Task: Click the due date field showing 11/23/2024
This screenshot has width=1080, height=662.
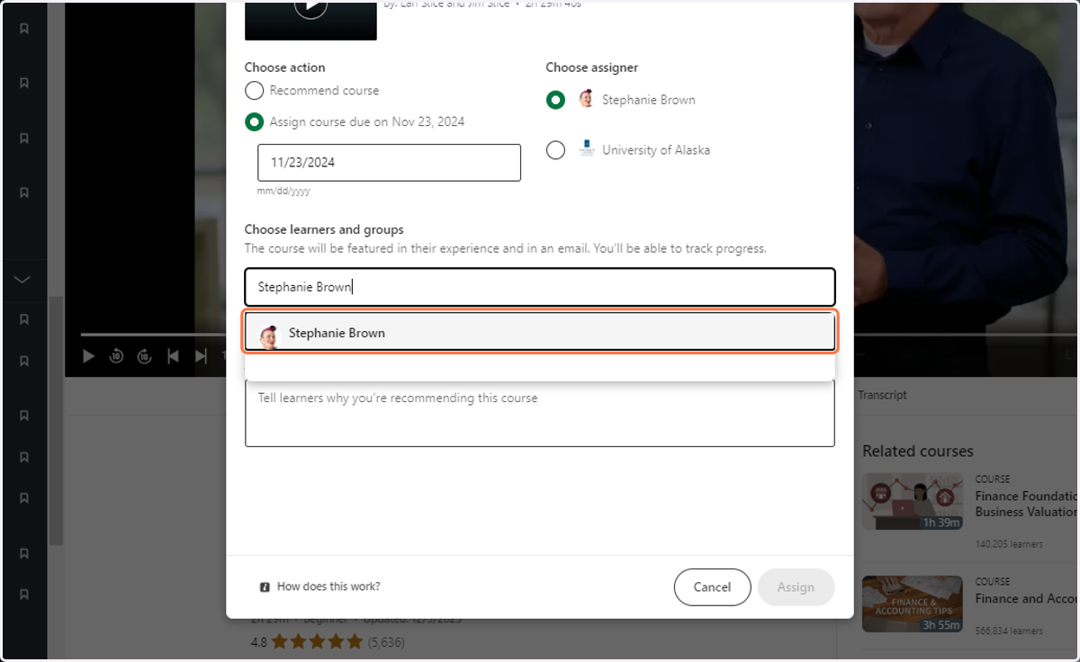Action: pyautogui.click(x=390, y=163)
